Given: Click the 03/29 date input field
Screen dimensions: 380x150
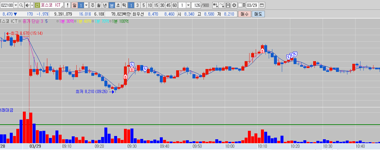Looking at the screenshot, I should pyautogui.click(x=252, y=5).
